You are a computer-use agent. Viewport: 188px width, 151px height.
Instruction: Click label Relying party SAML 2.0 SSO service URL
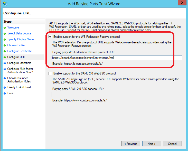tap(78, 89)
